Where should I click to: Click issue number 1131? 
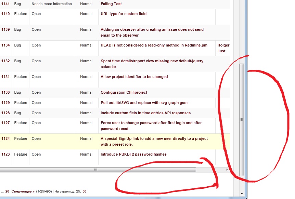[5, 77]
